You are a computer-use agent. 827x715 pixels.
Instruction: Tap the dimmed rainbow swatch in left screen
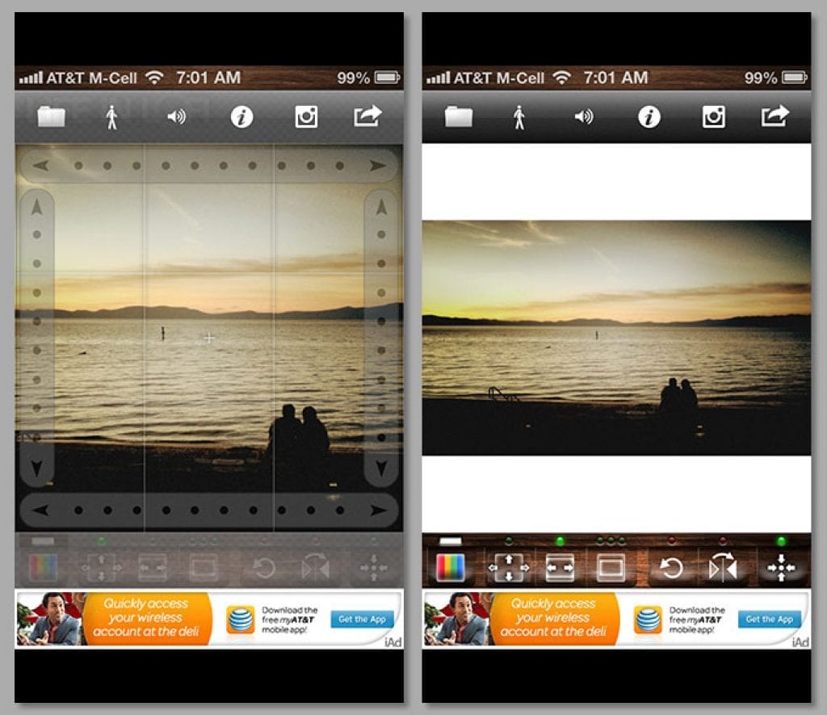click(44, 568)
